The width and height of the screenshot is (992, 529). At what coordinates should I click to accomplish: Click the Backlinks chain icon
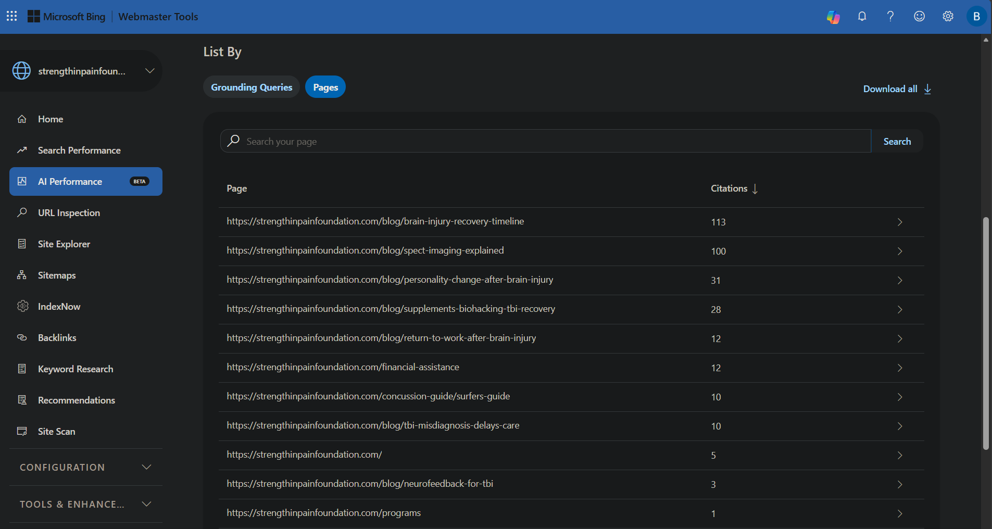22,337
